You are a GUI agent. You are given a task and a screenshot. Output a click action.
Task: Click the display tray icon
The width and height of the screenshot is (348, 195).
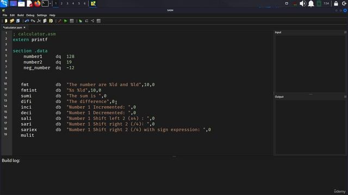point(287,3)
